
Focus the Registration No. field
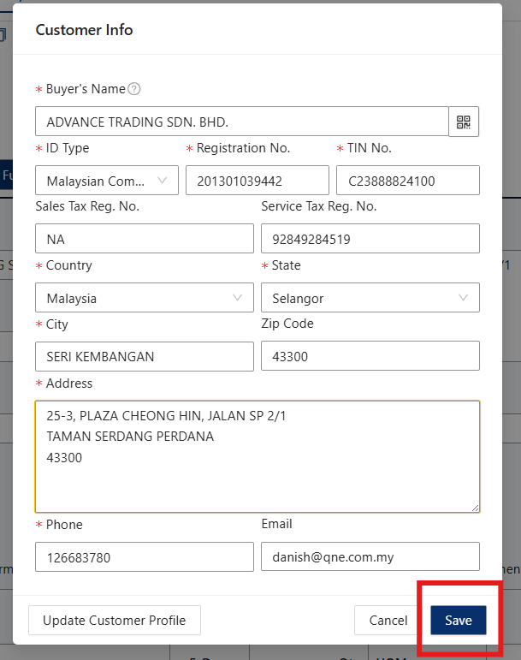(x=257, y=181)
